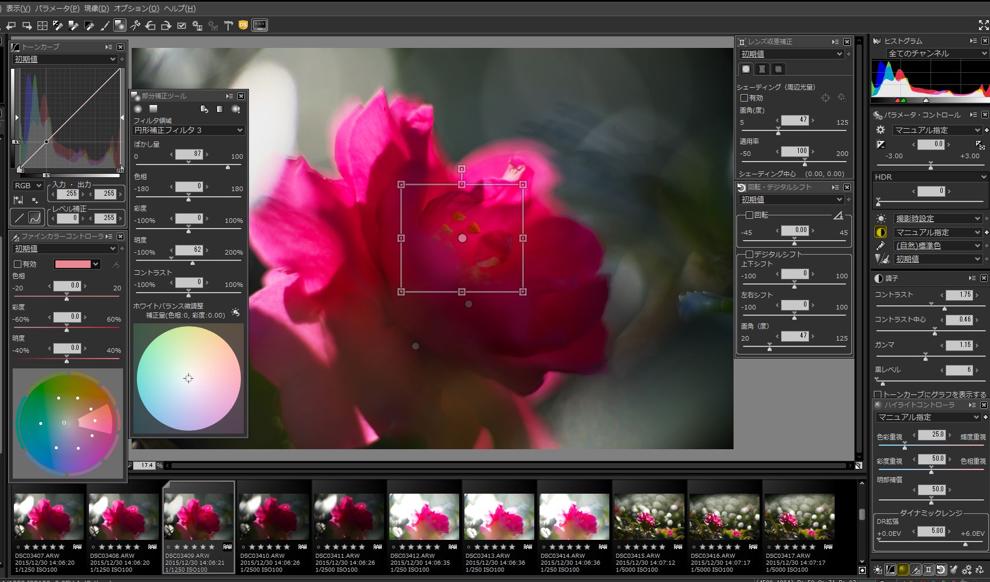This screenshot has height=582, width=990.
Task: Select the brush tool in top toolbar
Action: pos(105,25)
